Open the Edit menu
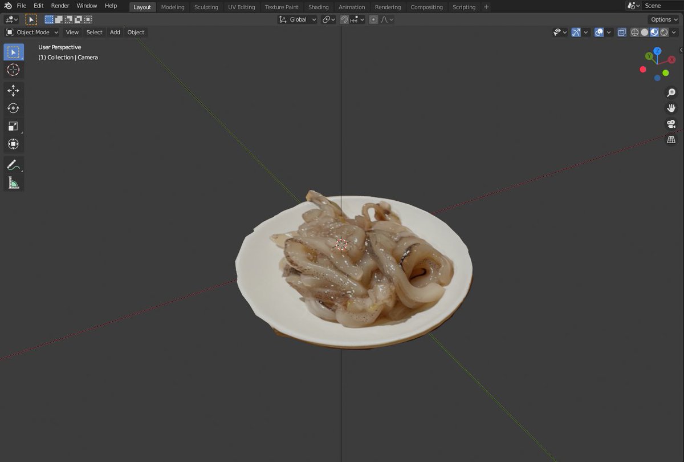The height and width of the screenshot is (462, 684). pyautogui.click(x=38, y=6)
